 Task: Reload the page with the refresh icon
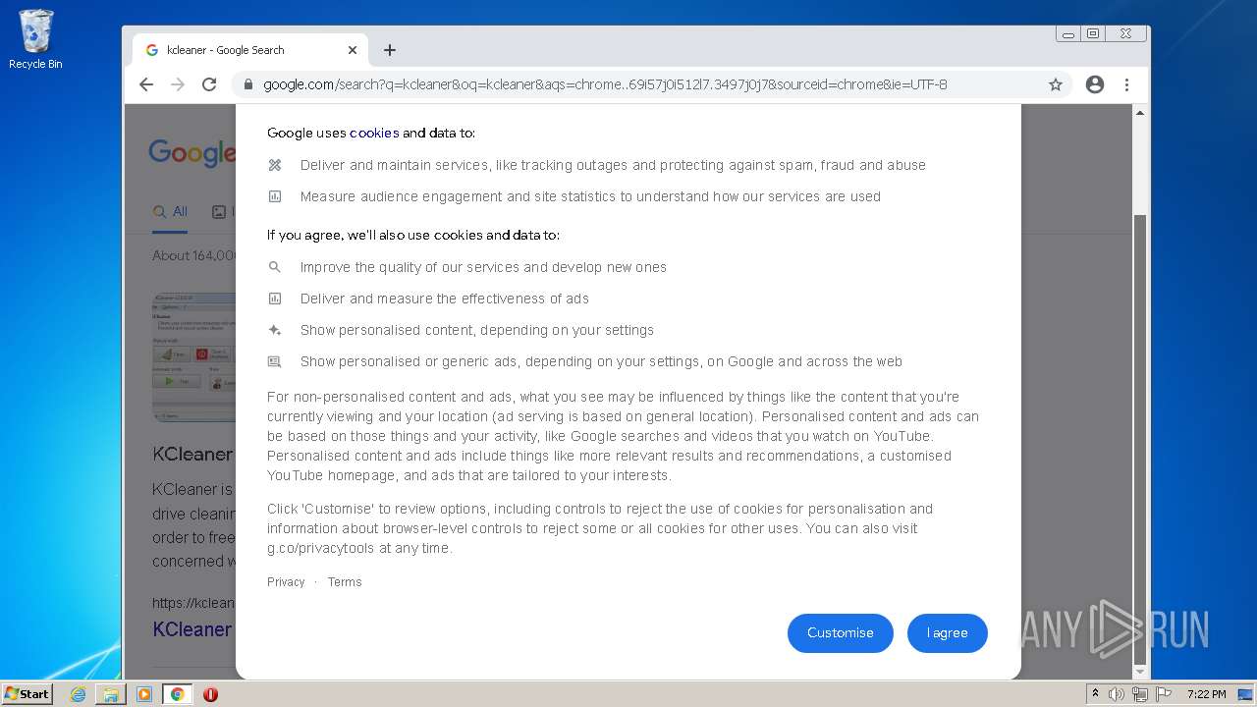209,84
